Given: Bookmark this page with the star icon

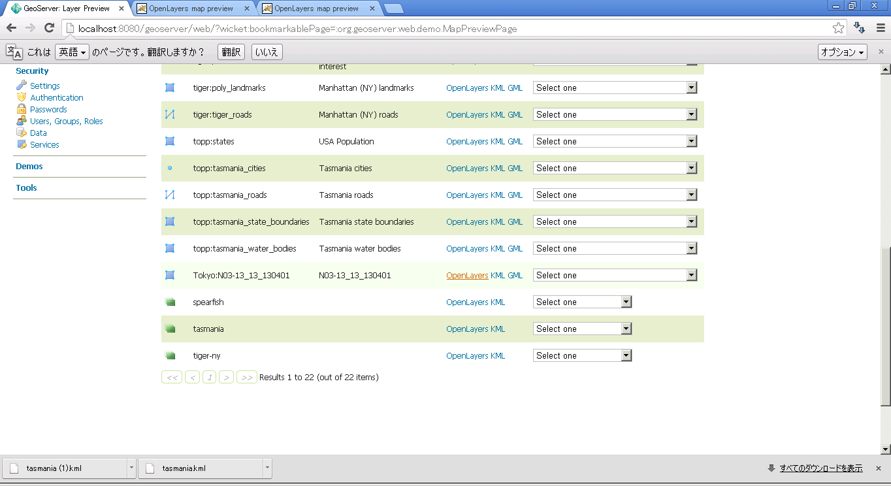Looking at the screenshot, I should click(x=838, y=28).
